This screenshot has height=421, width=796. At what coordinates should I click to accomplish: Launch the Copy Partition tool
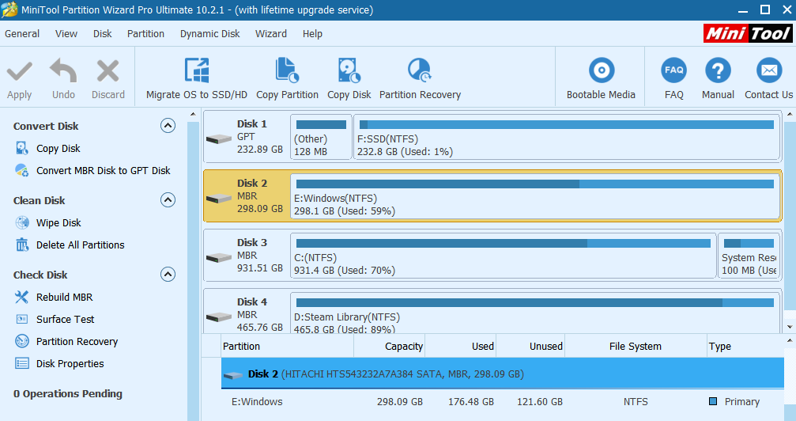point(287,78)
